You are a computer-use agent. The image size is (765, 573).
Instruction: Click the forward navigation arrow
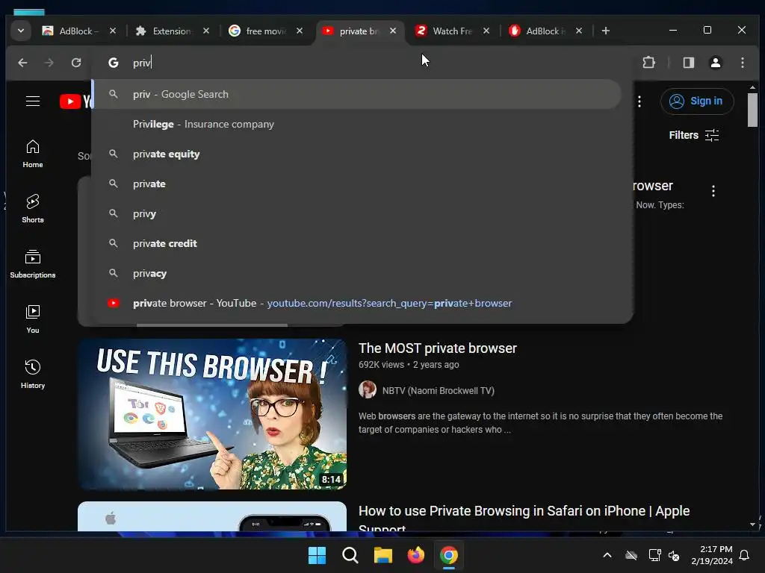click(x=49, y=63)
